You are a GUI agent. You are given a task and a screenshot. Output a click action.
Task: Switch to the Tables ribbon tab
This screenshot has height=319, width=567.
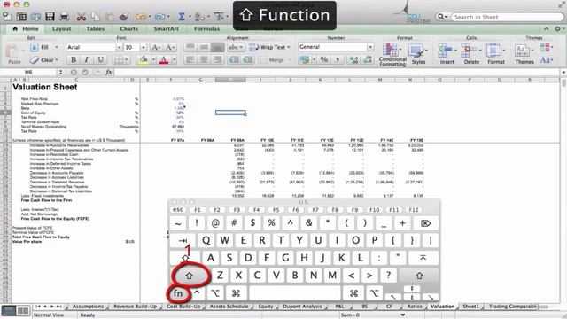[95, 28]
